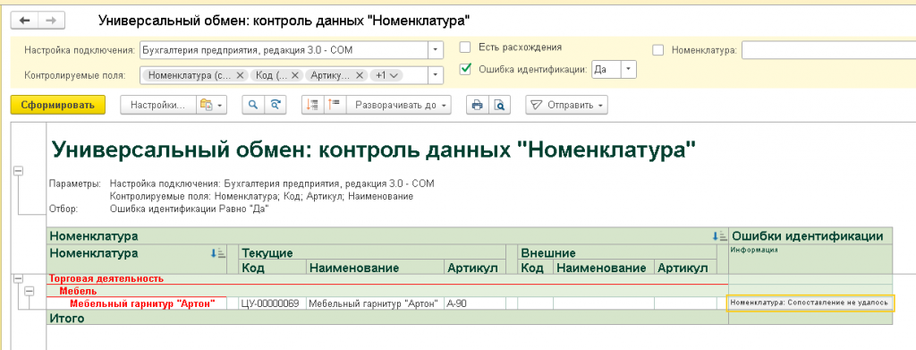
Task: Collapse the Мебель group
Action: tap(29, 291)
